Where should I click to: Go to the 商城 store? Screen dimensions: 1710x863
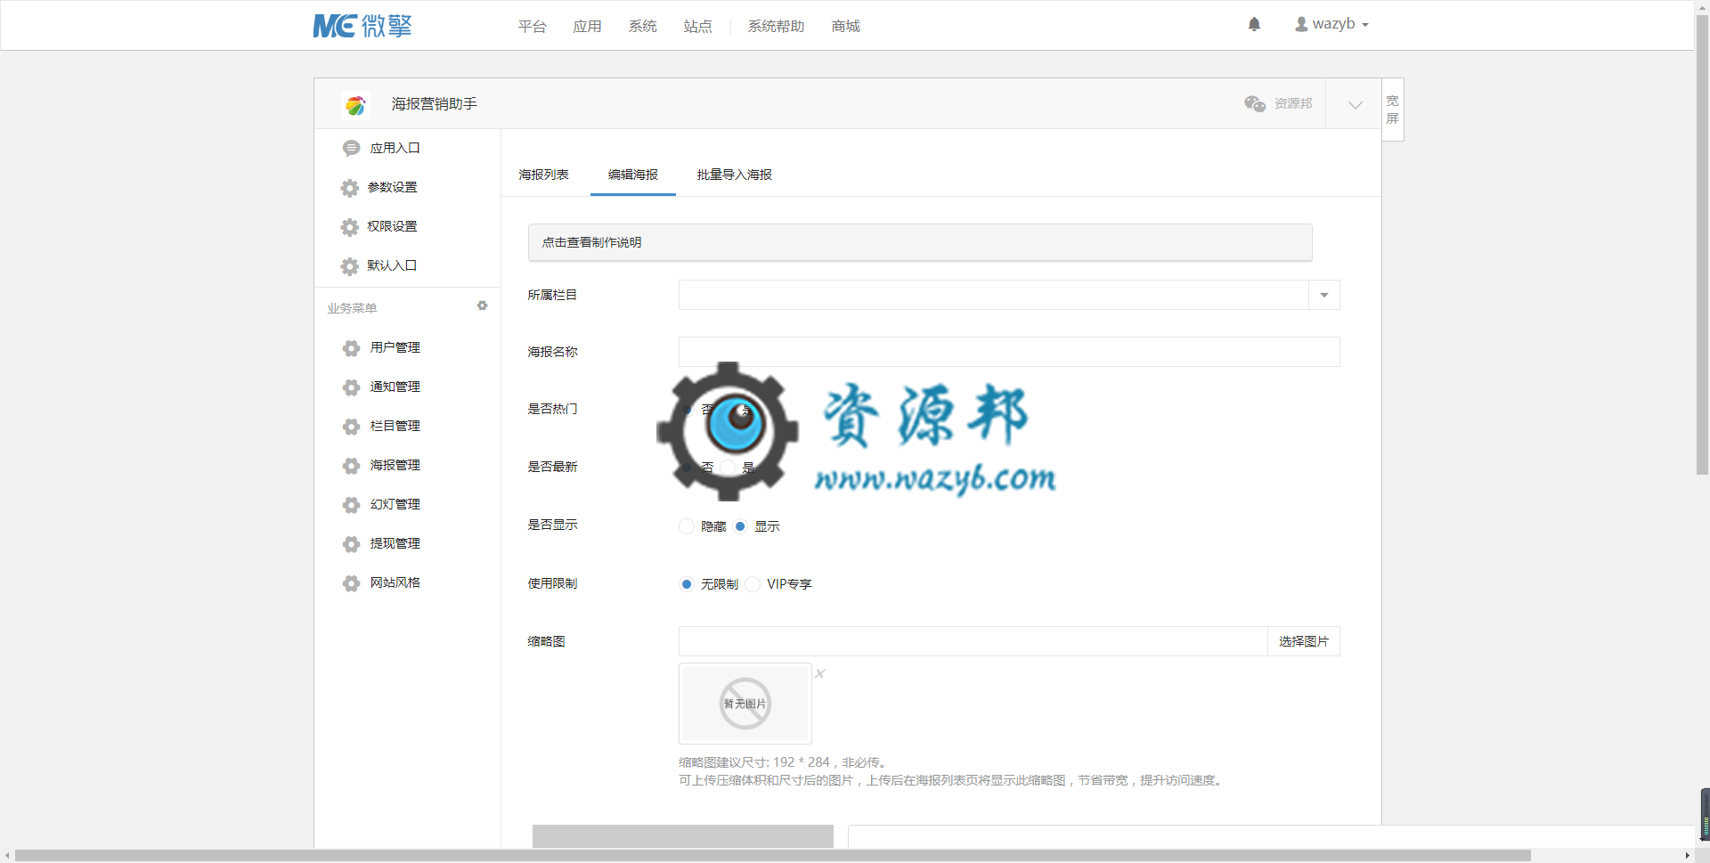(845, 27)
